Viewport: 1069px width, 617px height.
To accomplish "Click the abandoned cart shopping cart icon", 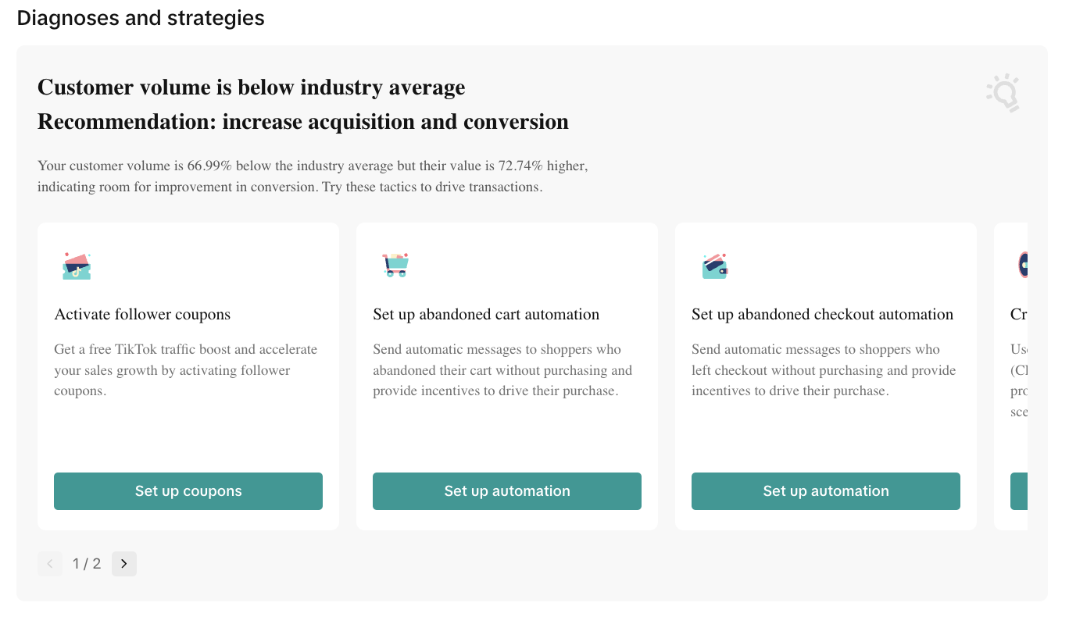I will click(395, 266).
